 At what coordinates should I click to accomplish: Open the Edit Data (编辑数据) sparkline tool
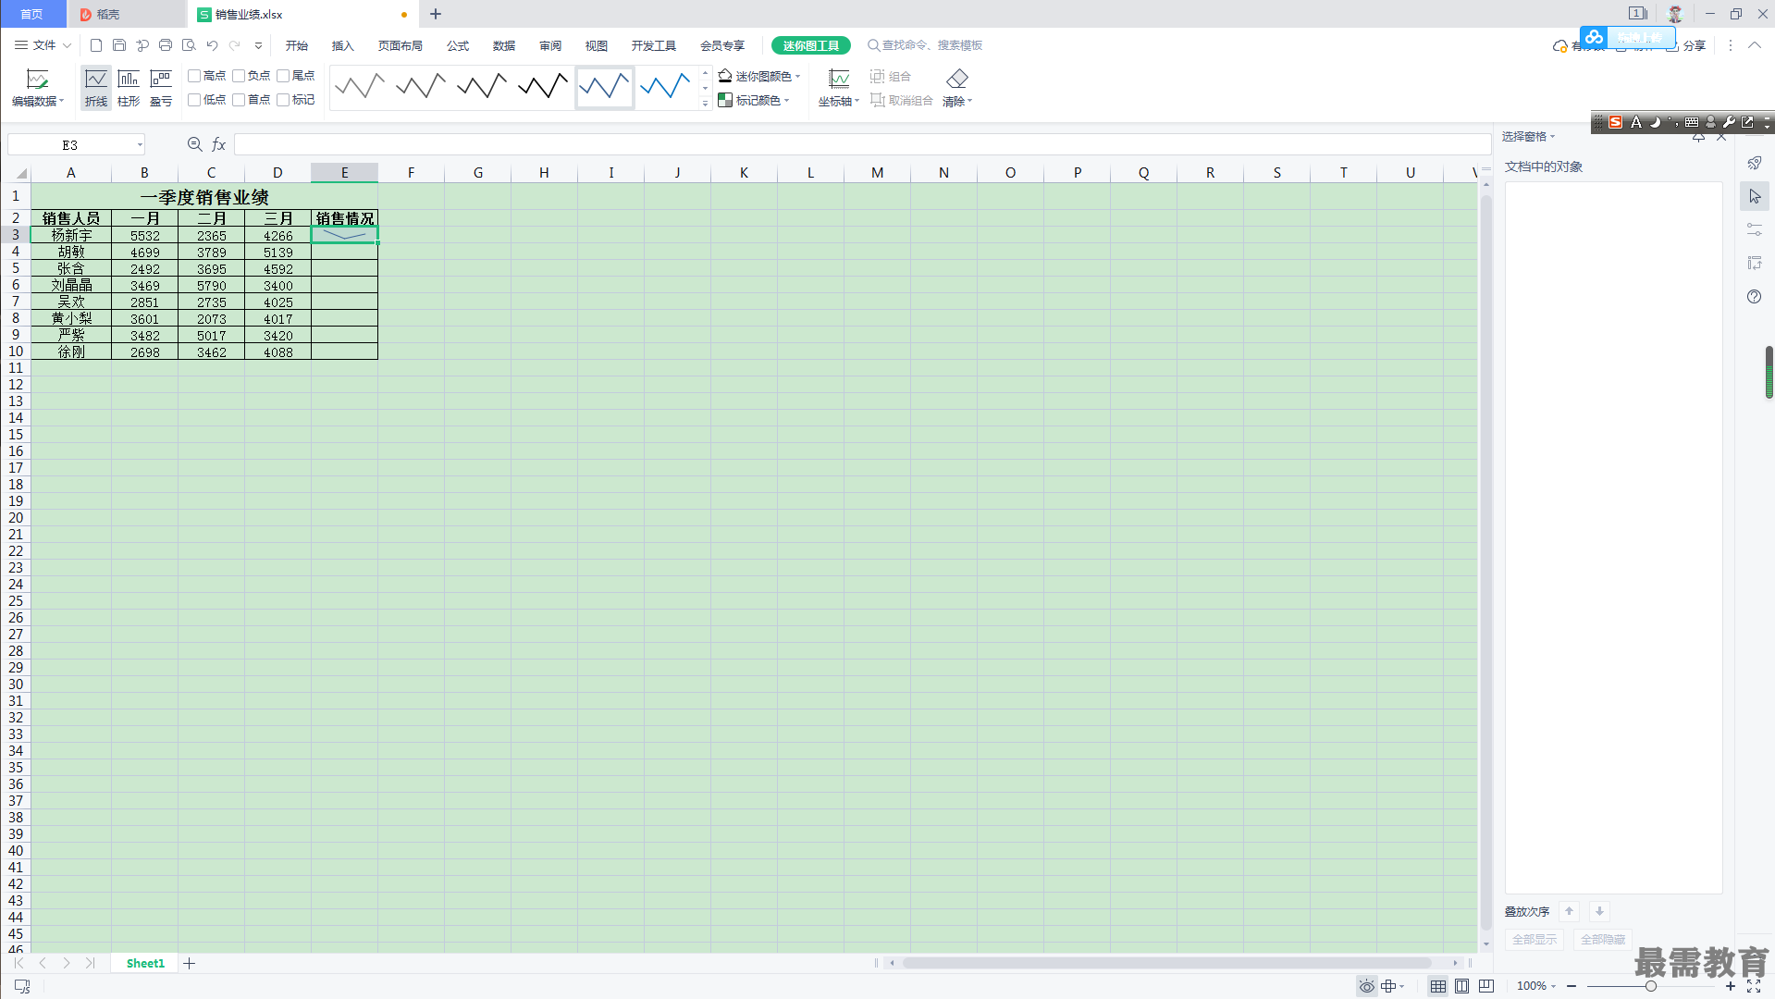coord(38,88)
